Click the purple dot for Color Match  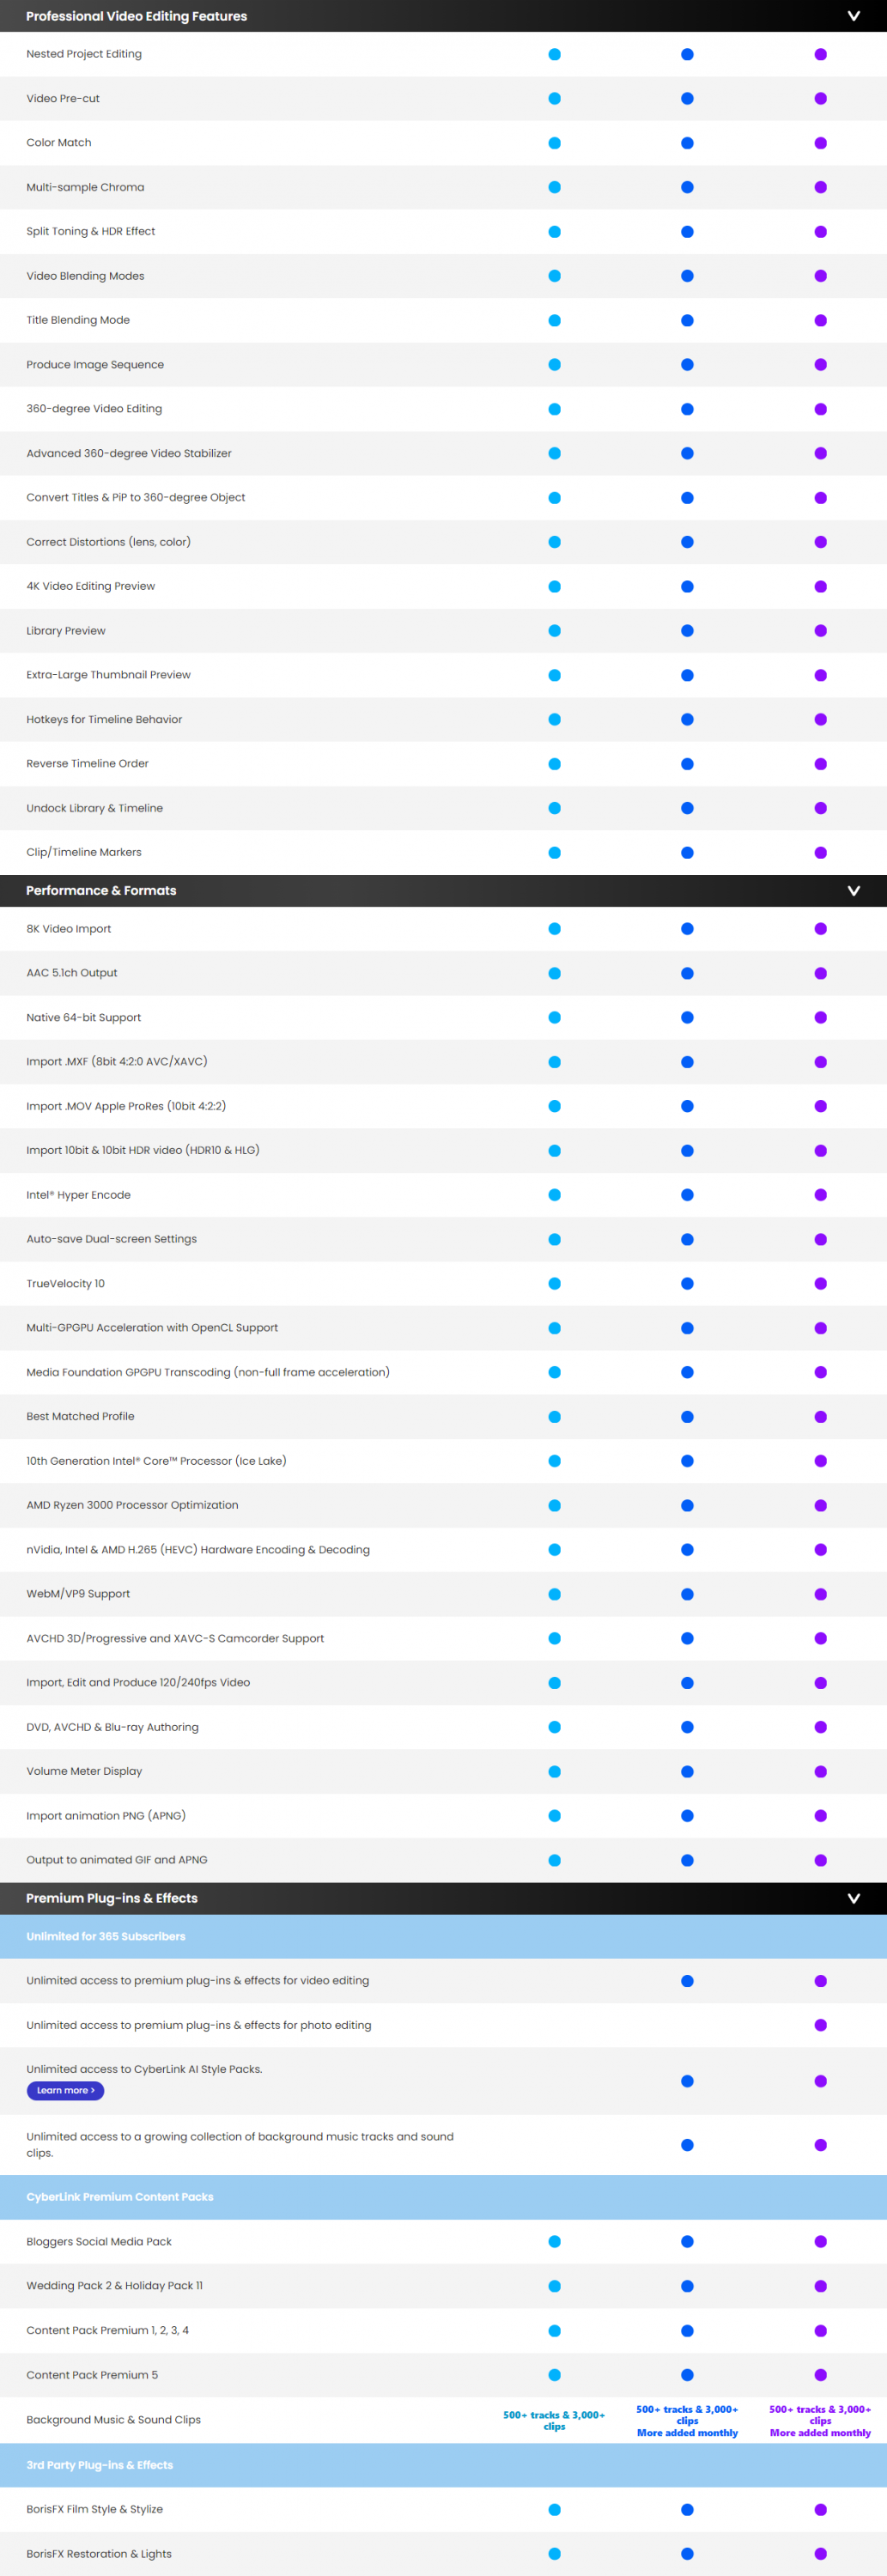pos(820,143)
